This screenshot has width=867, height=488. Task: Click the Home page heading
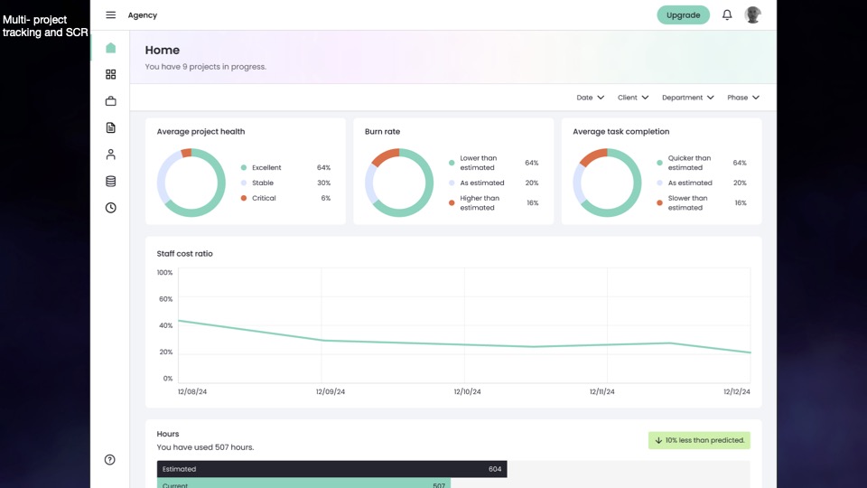[162, 51]
